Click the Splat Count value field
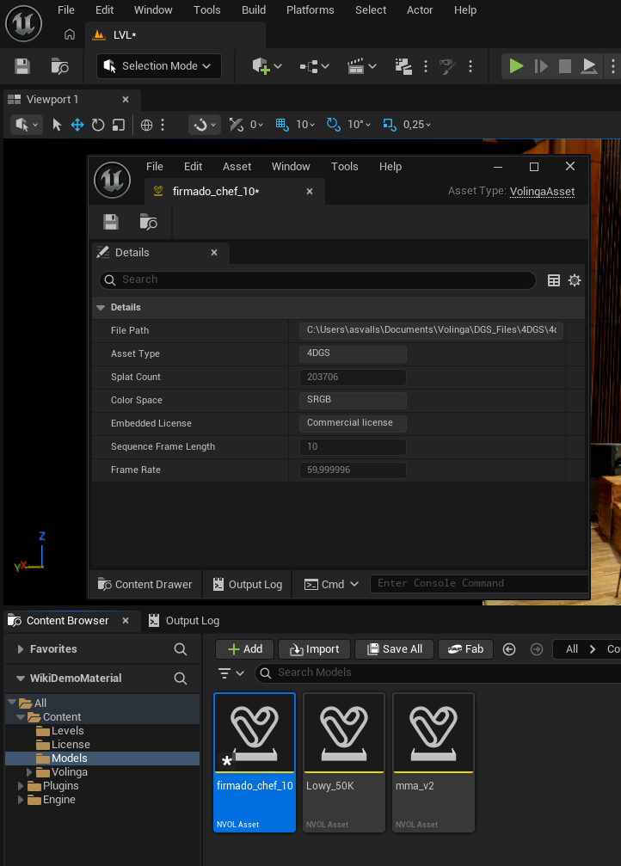Viewport: 621px width, 866px height. click(x=353, y=378)
